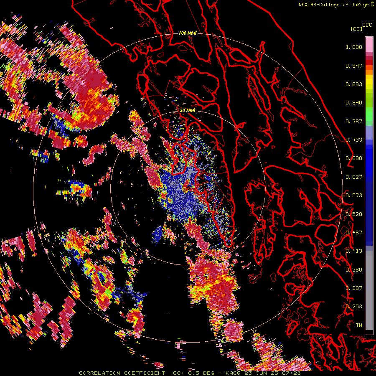Click the 0.627 scale value
This screenshot has width=376, height=376.
(354, 177)
